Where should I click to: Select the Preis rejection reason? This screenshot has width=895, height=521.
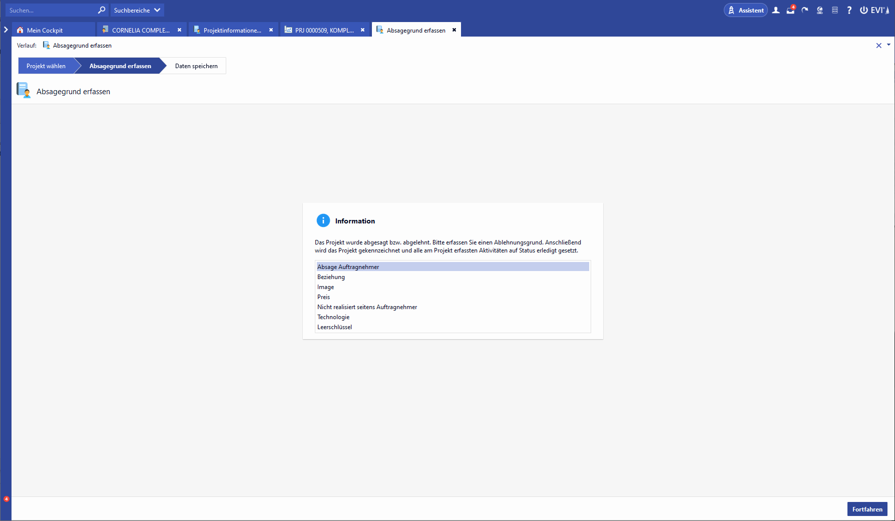pos(324,297)
